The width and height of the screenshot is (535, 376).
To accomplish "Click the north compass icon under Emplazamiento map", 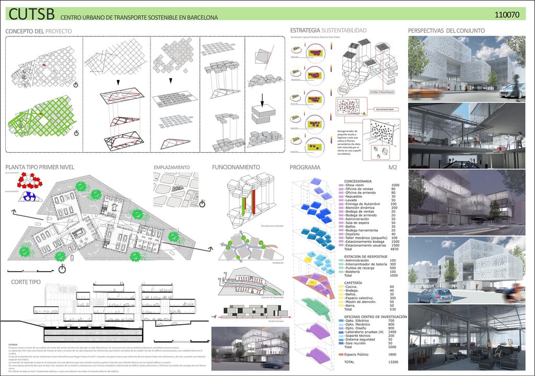I will 202,204.
